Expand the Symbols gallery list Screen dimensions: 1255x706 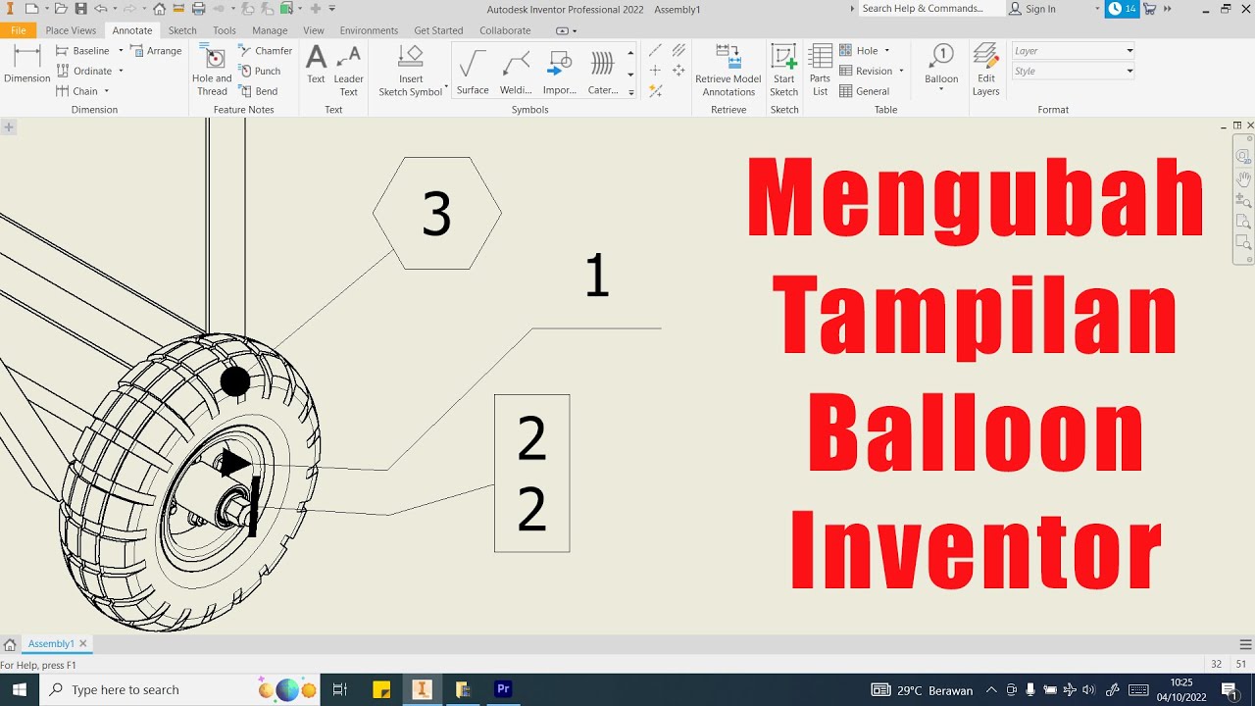(x=630, y=92)
